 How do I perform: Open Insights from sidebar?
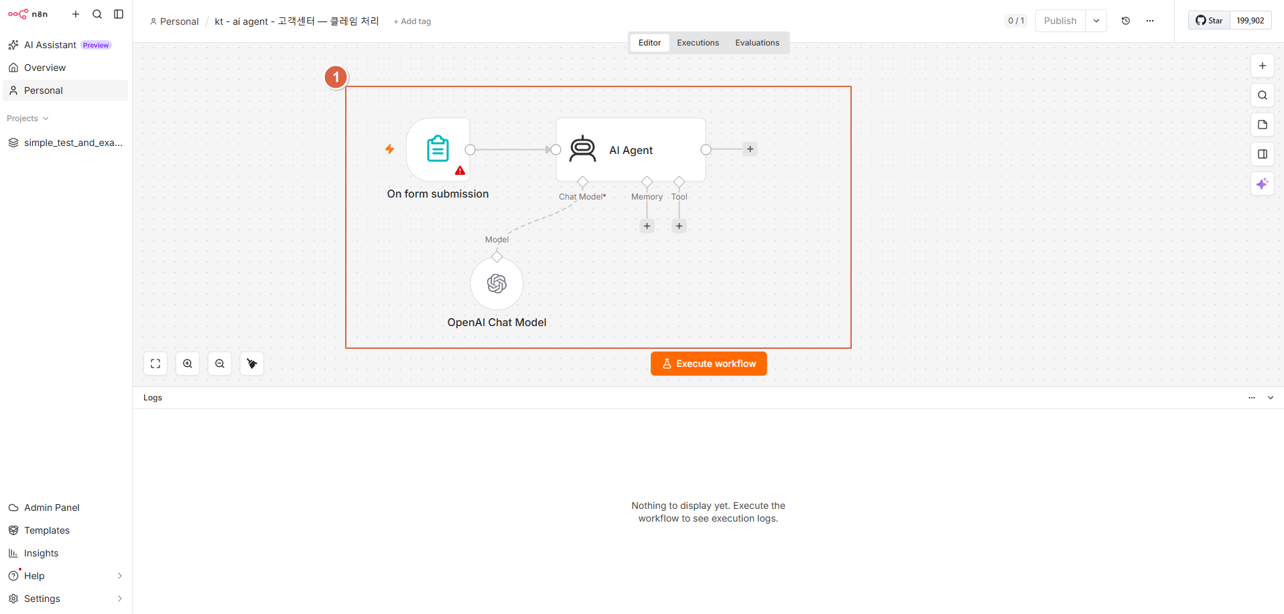pyautogui.click(x=65, y=553)
